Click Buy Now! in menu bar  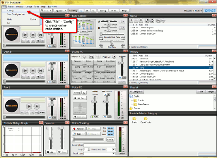[52, 7]
